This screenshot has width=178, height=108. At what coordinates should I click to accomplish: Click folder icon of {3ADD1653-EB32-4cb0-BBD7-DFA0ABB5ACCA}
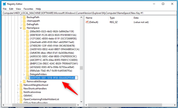pos(27,49)
